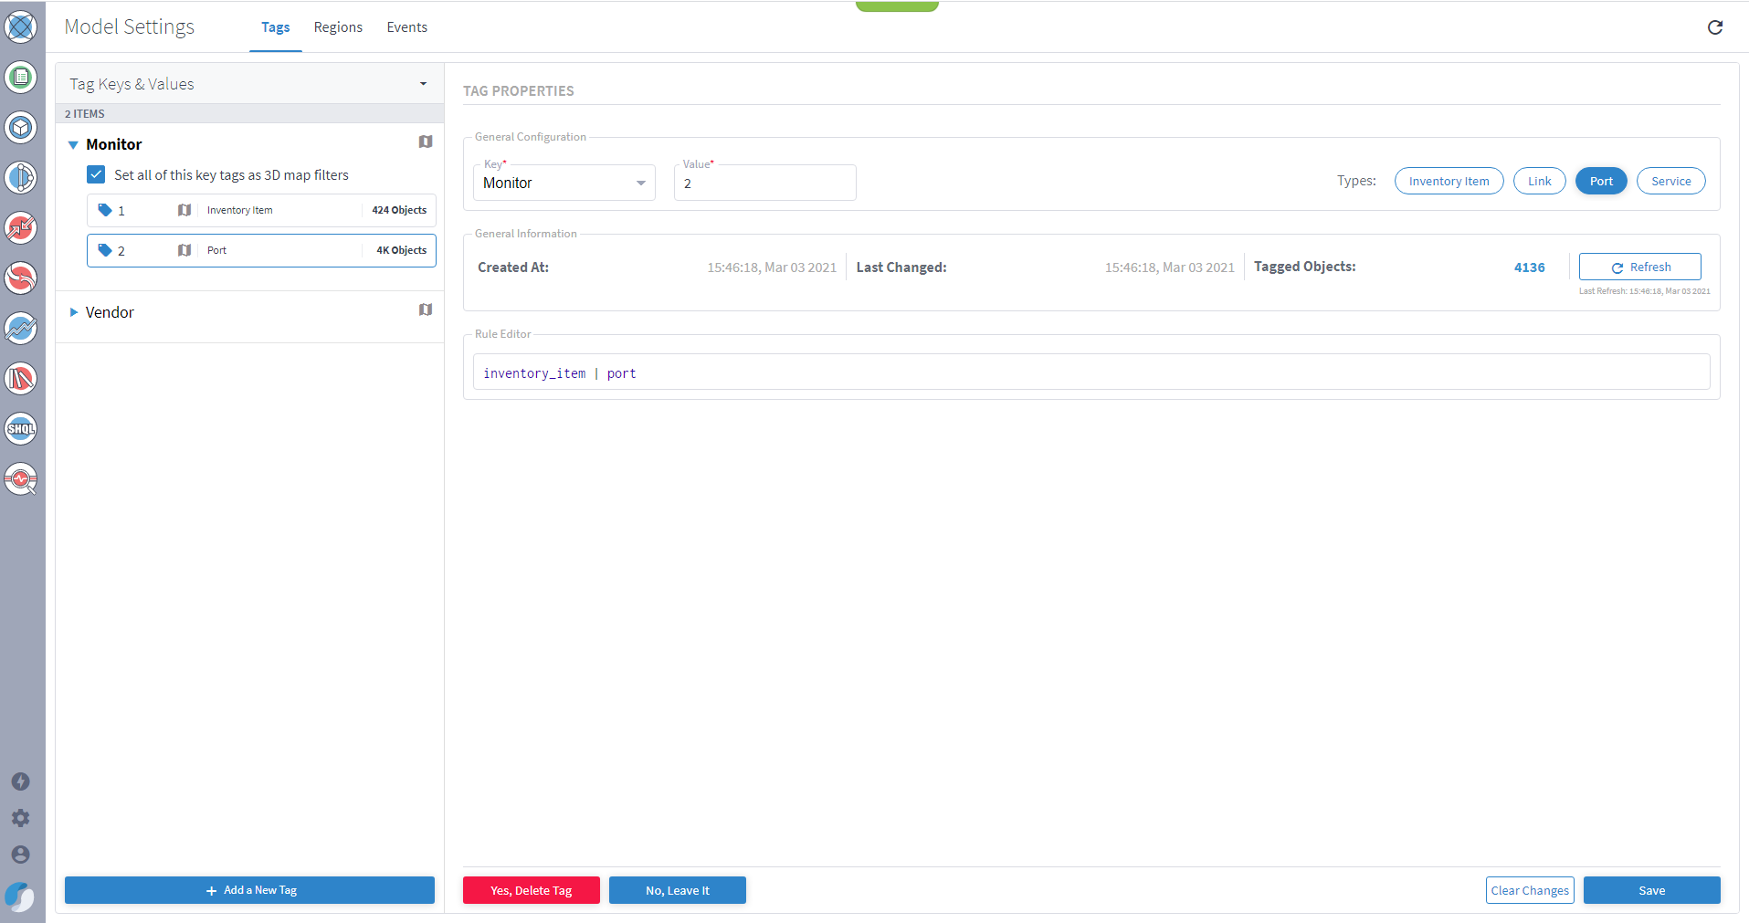Uncheck 'Set all of this key tags as 3D map filters'
This screenshot has width=1749, height=923.
pyautogui.click(x=96, y=174)
